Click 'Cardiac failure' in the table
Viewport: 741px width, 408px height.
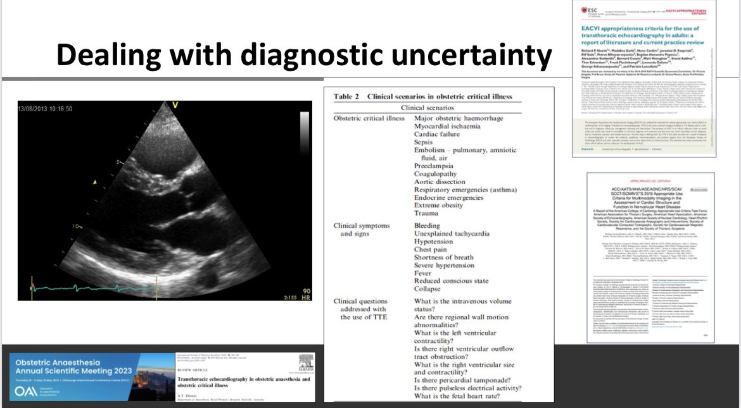coord(437,134)
